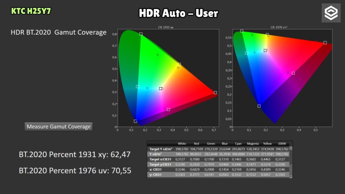Click the red target square in CIE 1931 chart

215,93
